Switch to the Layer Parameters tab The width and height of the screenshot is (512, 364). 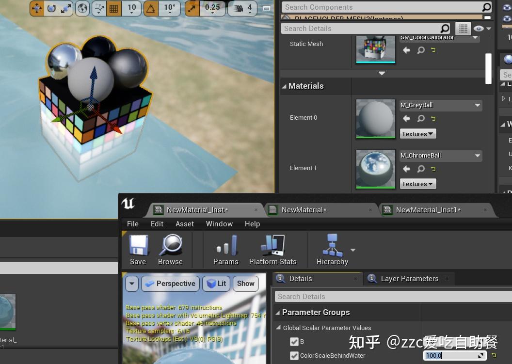[x=409, y=279]
